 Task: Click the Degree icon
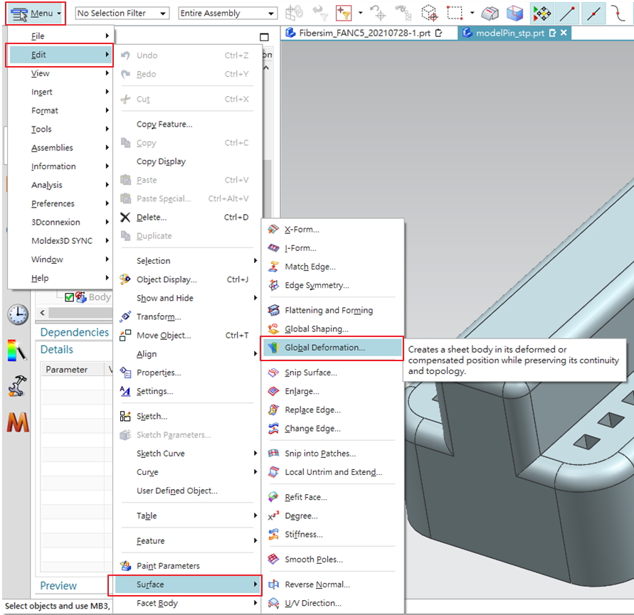coord(273,515)
